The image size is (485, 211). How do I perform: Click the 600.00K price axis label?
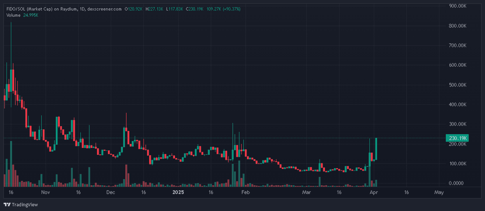(x=458, y=65)
